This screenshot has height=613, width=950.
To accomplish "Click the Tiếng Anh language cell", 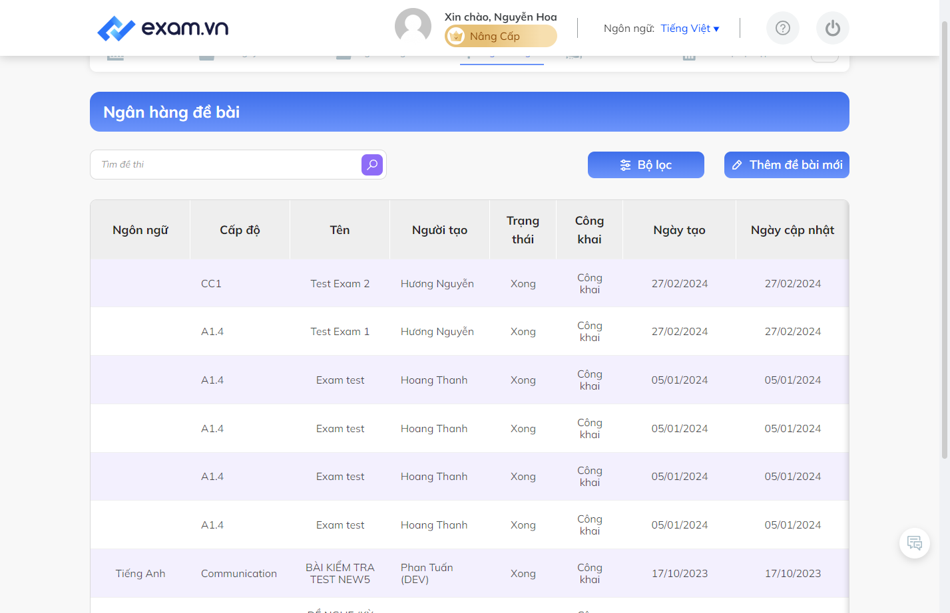I will click(x=140, y=573).
